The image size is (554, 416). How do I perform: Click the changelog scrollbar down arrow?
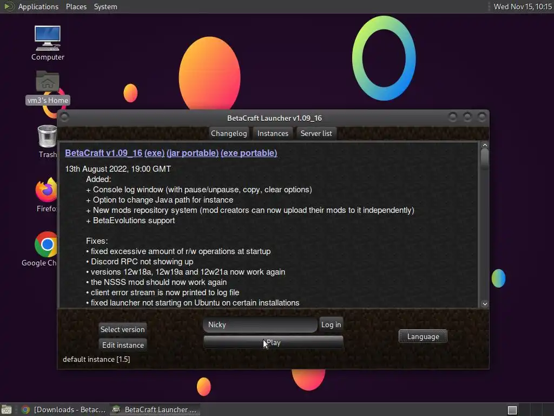click(485, 304)
